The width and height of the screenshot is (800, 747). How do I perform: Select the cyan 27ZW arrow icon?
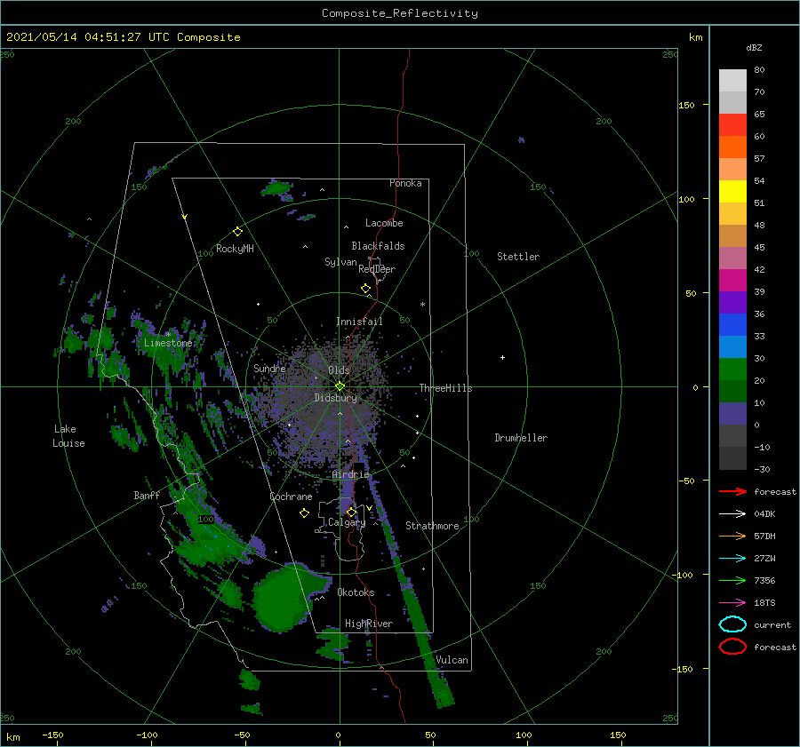[x=732, y=559]
